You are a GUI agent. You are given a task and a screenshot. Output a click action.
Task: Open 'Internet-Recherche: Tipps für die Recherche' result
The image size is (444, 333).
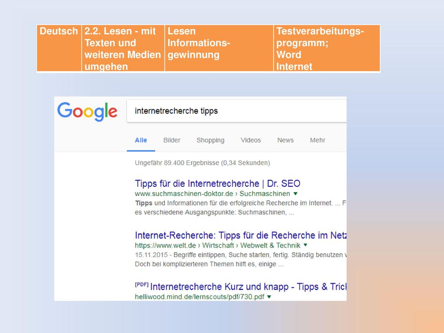241,235
